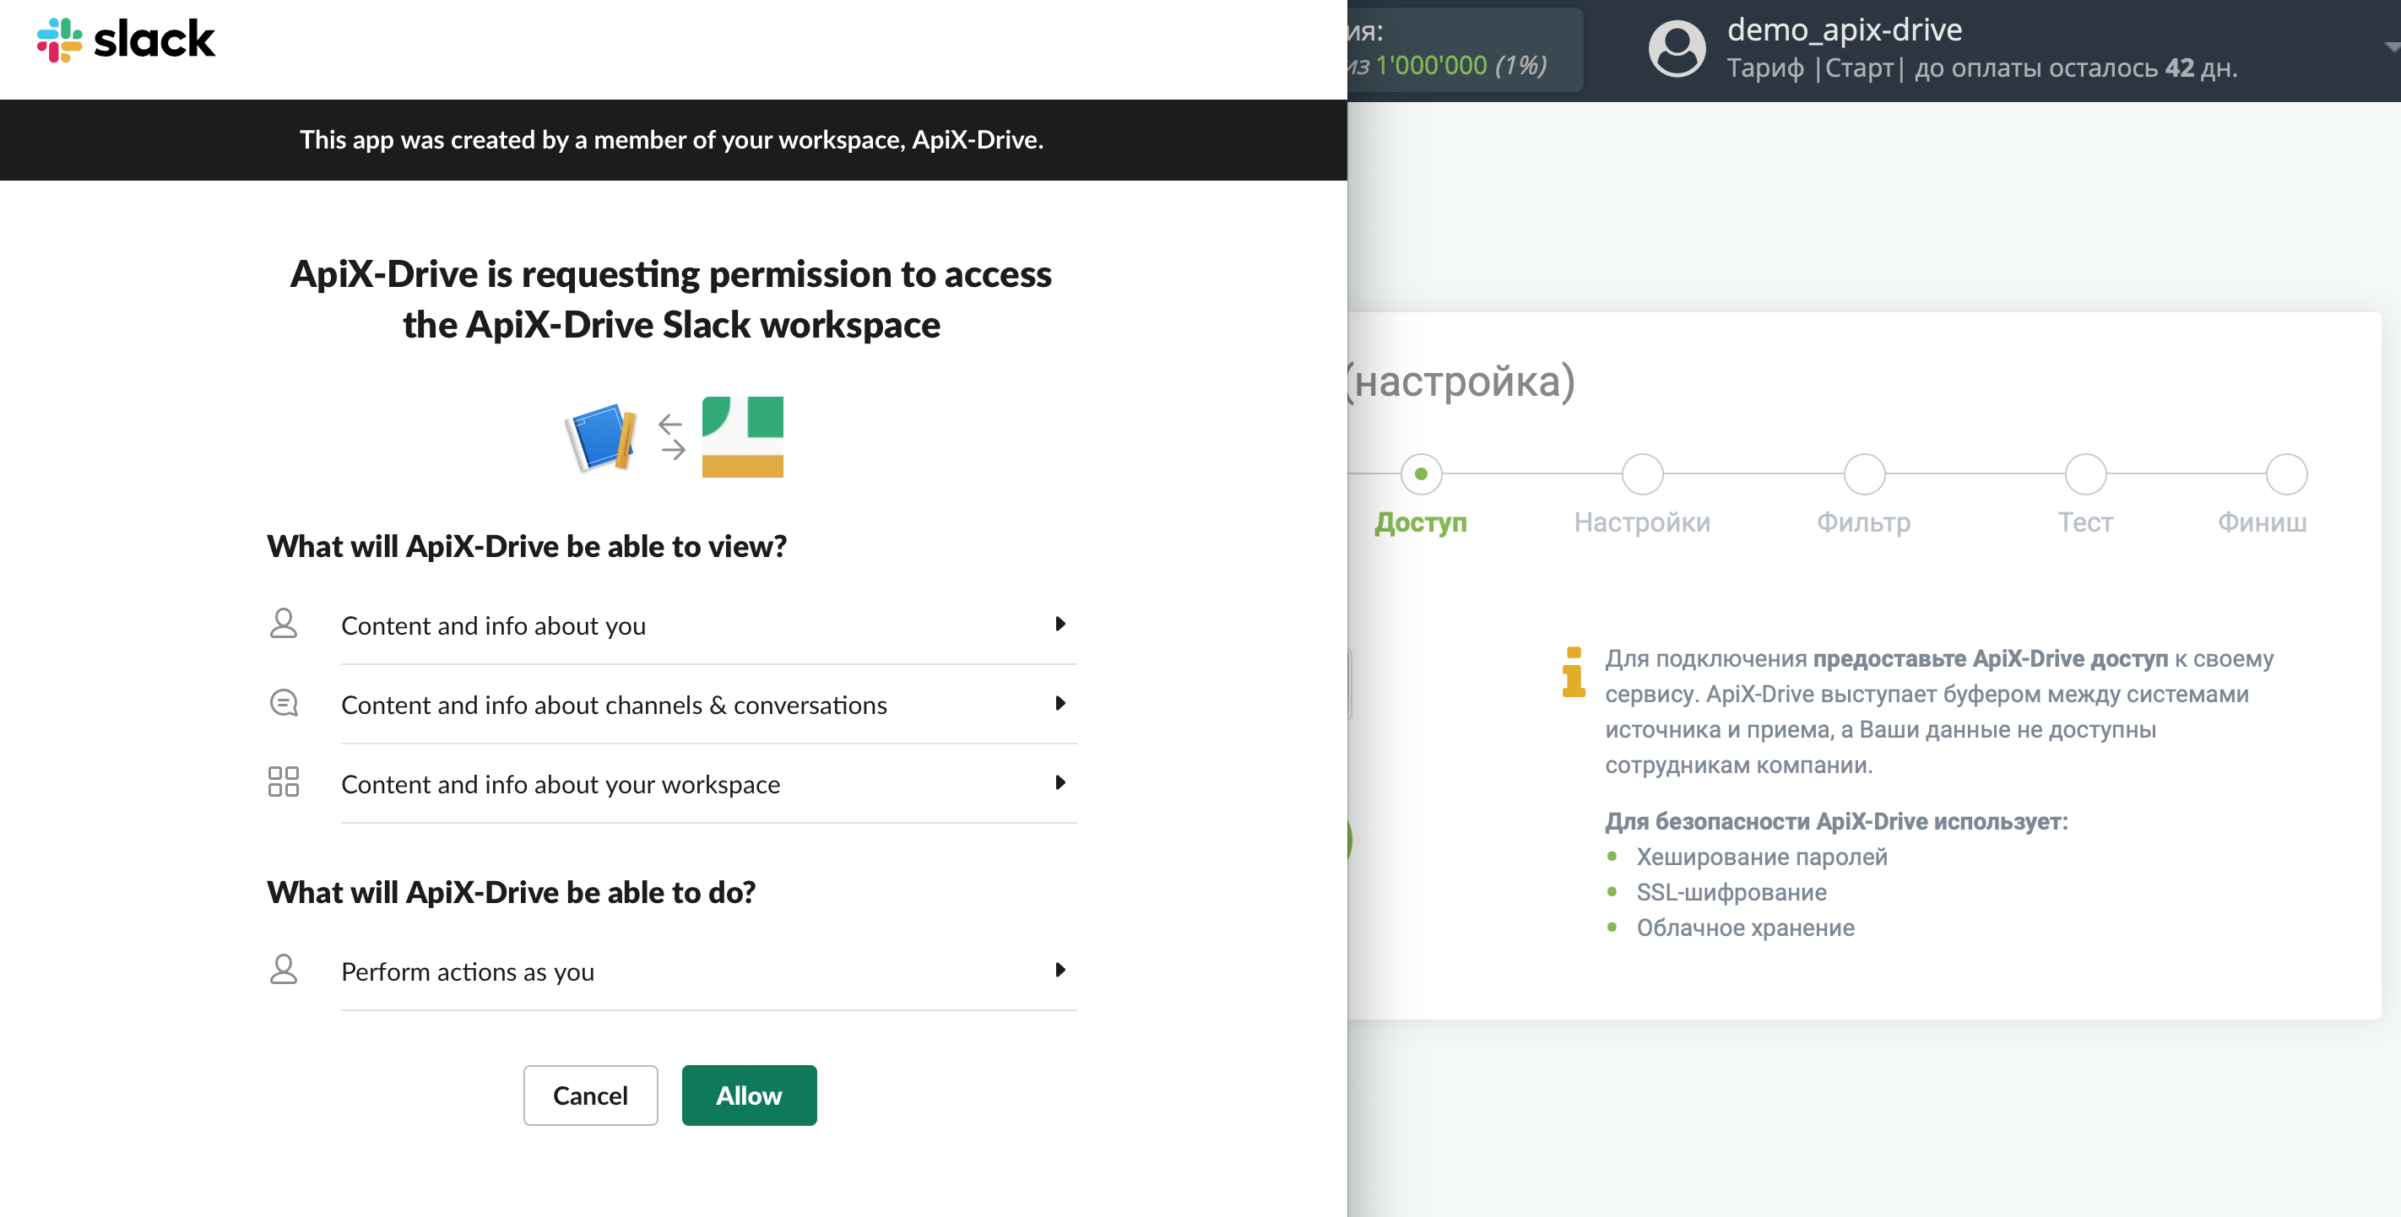This screenshot has height=1217, width=2401.
Task: Open the account dropdown arrow next to demo_apix-drive
Action: [x=2391, y=46]
